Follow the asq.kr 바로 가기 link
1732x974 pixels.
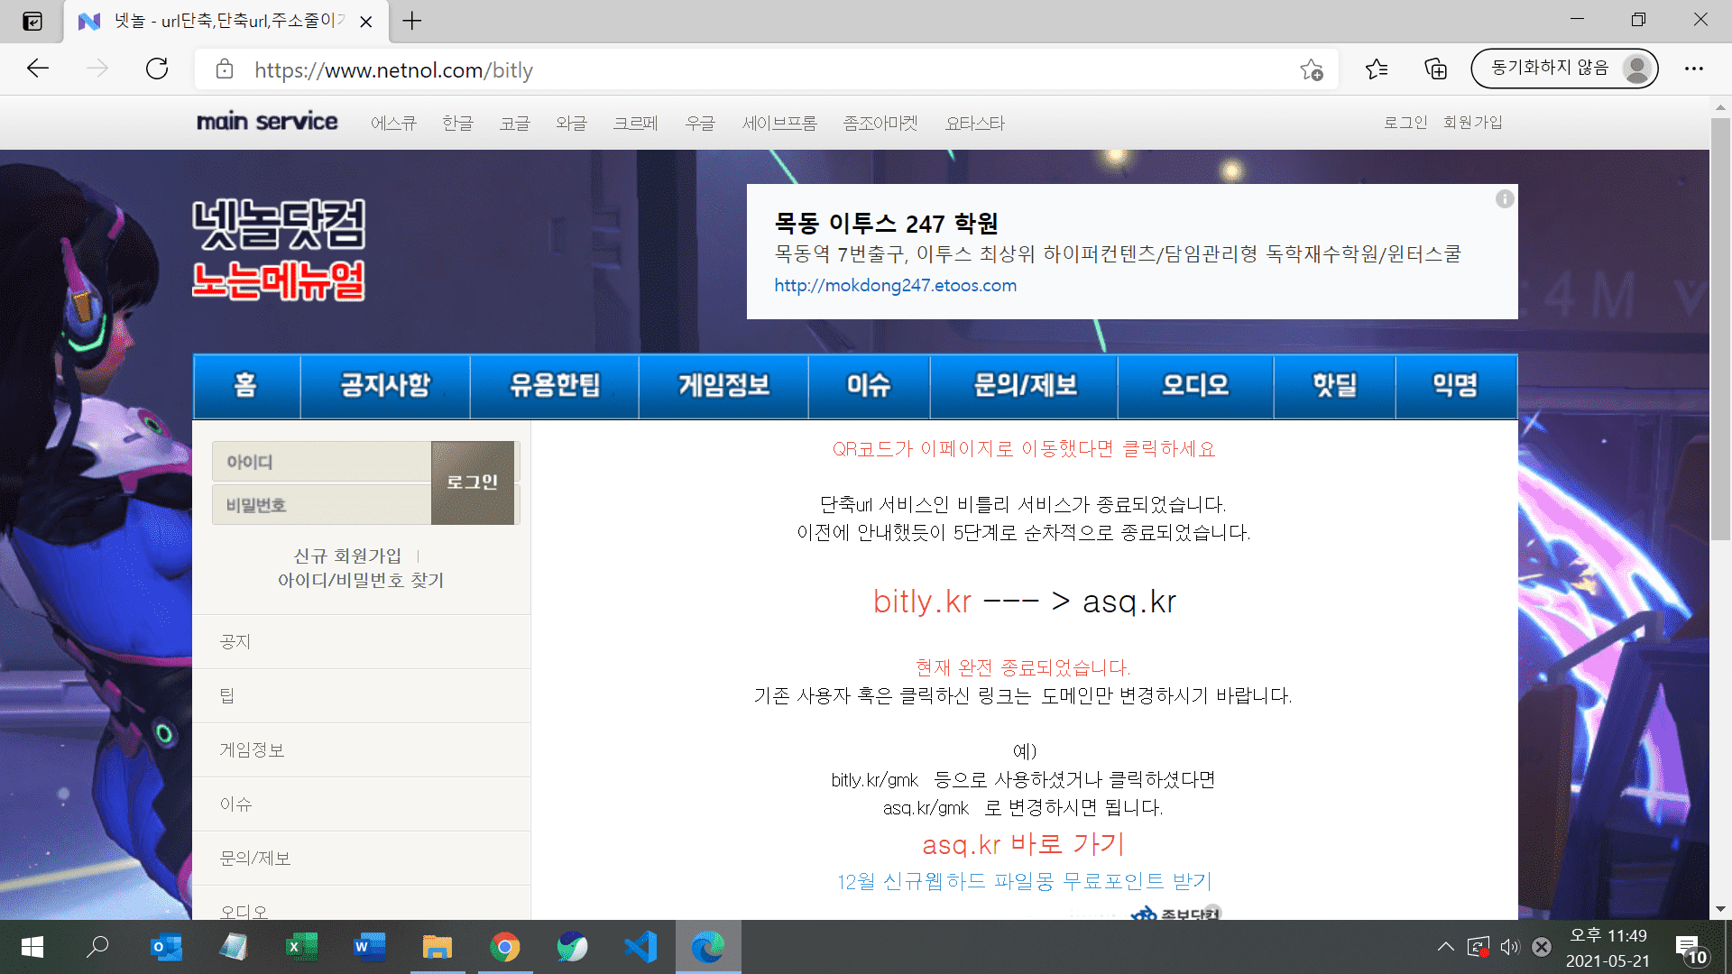[x=1023, y=844]
